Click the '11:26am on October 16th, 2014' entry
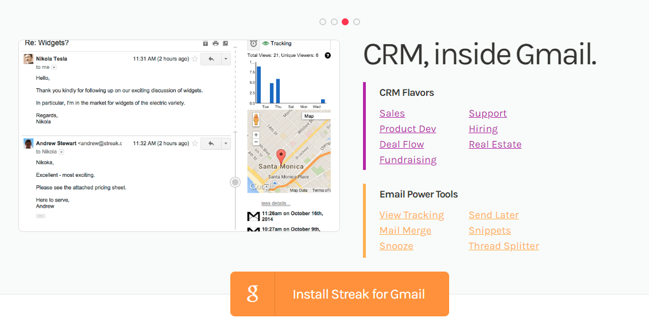 293,216
